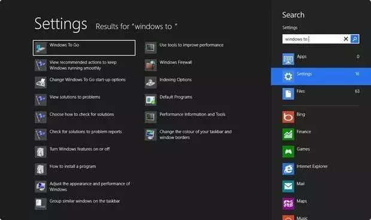Click in the 'windows to' search field

click(x=312, y=39)
